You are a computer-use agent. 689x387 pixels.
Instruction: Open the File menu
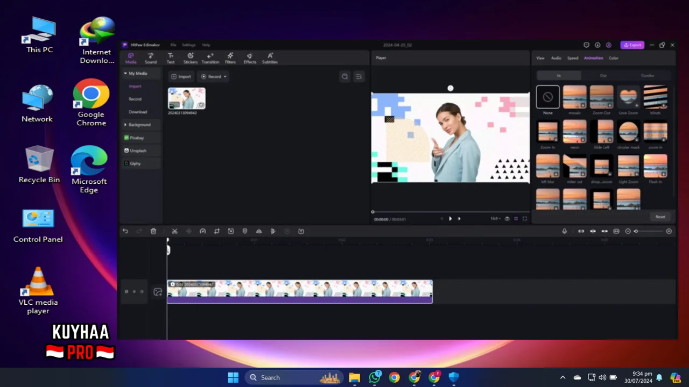(173, 45)
